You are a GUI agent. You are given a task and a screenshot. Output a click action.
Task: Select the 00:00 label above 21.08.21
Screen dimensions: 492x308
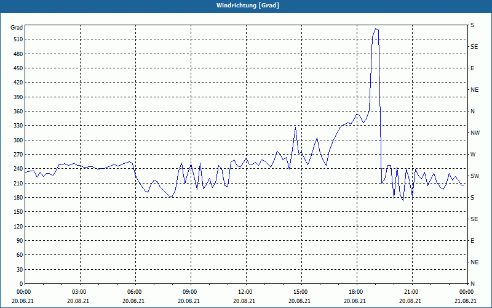[467, 292]
